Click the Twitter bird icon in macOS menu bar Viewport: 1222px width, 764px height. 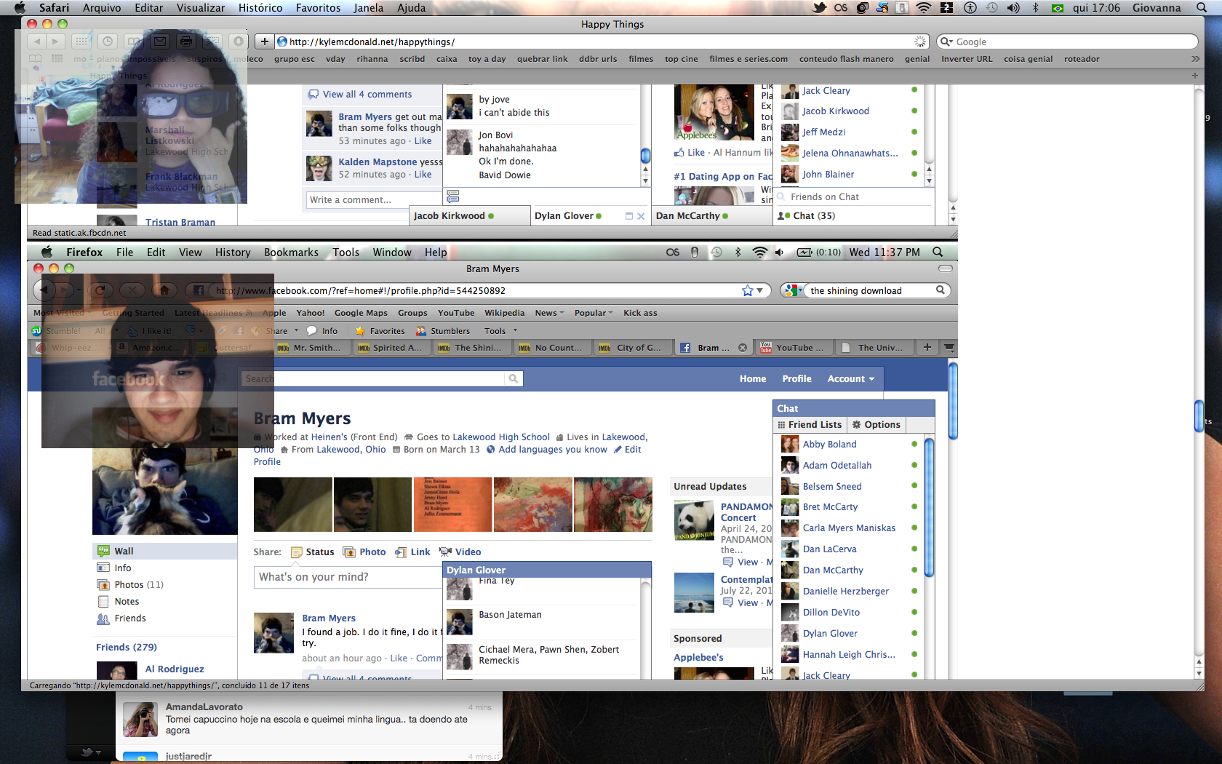[x=820, y=8]
